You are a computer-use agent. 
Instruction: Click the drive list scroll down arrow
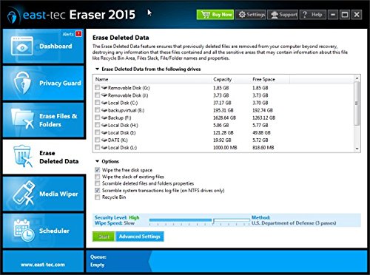point(357,149)
